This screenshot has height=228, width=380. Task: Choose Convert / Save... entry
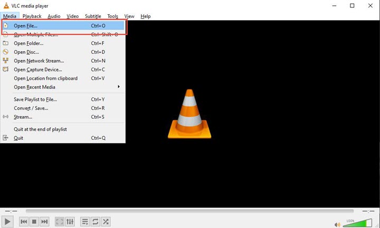click(63, 108)
